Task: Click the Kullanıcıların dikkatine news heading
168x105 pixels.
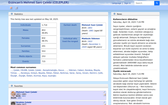Action: (x=125, y=19)
